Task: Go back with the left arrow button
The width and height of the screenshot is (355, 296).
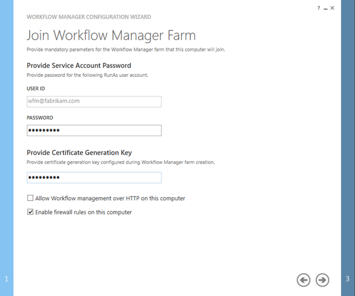Action: click(x=304, y=279)
